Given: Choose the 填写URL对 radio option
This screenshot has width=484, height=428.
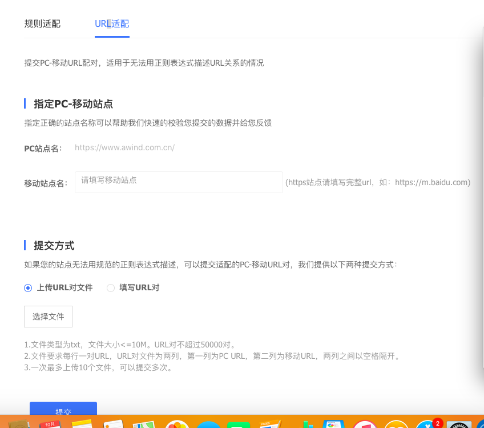Looking at the screenshot, I should click(111, 288).
